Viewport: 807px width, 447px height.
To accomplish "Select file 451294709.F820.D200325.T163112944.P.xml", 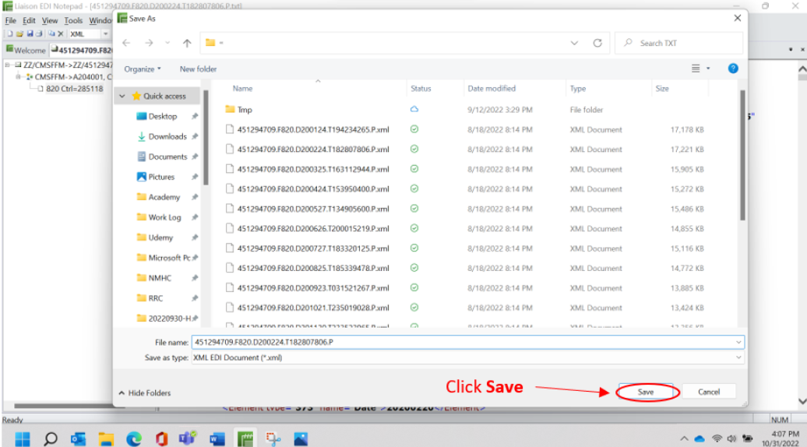I will pyautogui.click(x=312, y=169).
